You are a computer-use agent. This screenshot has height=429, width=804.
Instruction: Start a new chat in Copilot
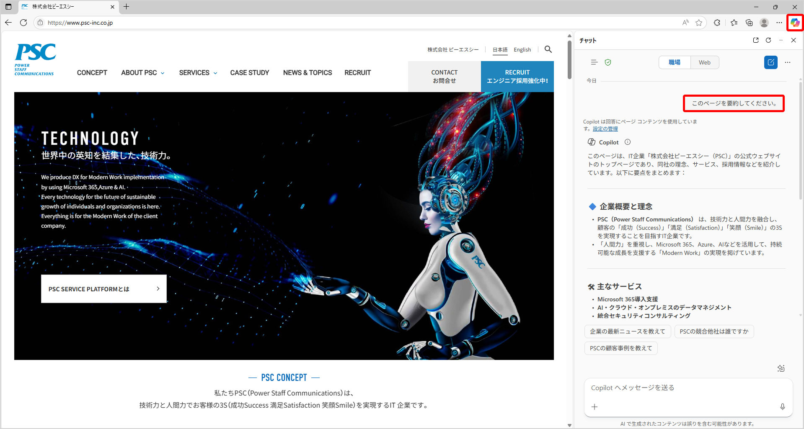pyautogui.click(x=770, y=62)
